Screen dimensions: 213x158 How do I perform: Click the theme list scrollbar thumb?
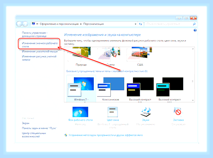point(193,81)
